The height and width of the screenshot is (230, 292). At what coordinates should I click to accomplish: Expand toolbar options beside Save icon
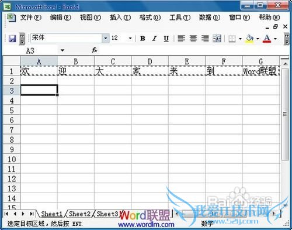click(22, 39)
